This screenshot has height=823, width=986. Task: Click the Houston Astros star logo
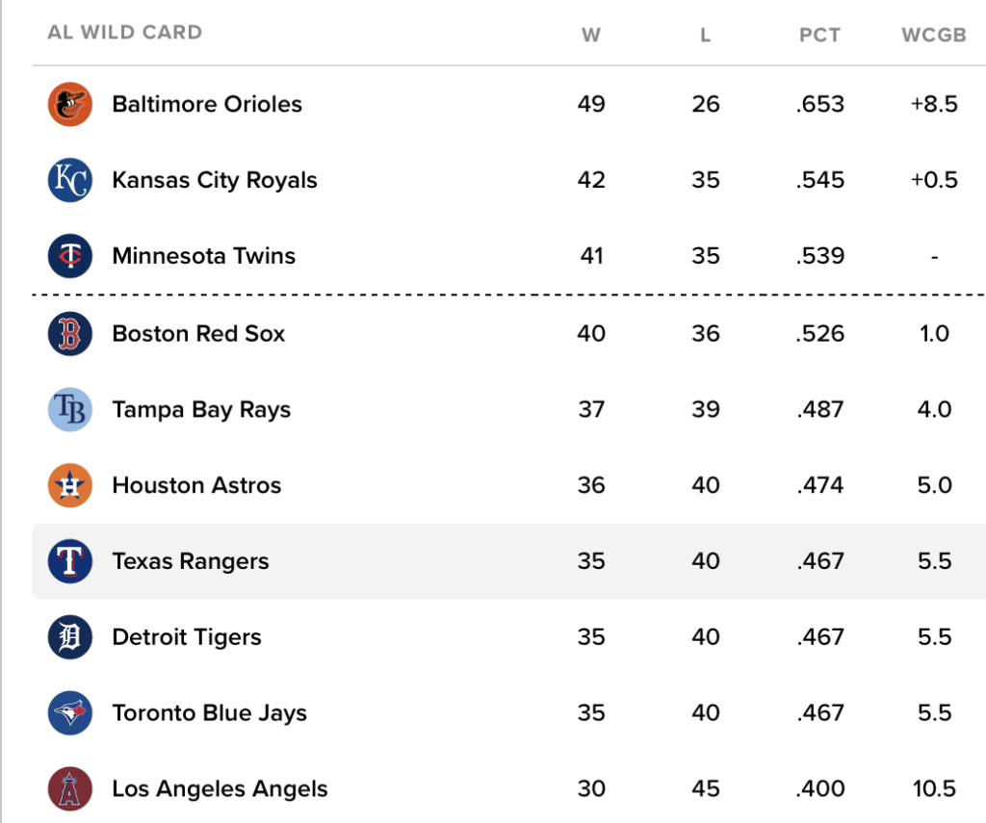coord(69,485)
